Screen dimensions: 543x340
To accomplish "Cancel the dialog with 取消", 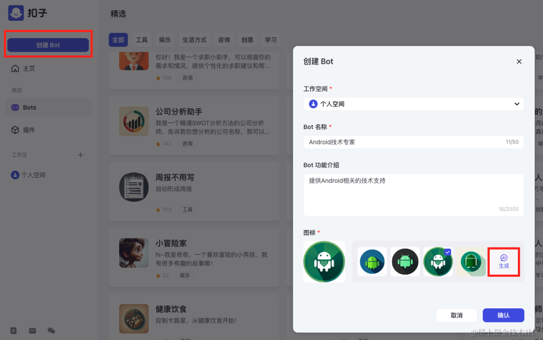I will tap(457, 315).
